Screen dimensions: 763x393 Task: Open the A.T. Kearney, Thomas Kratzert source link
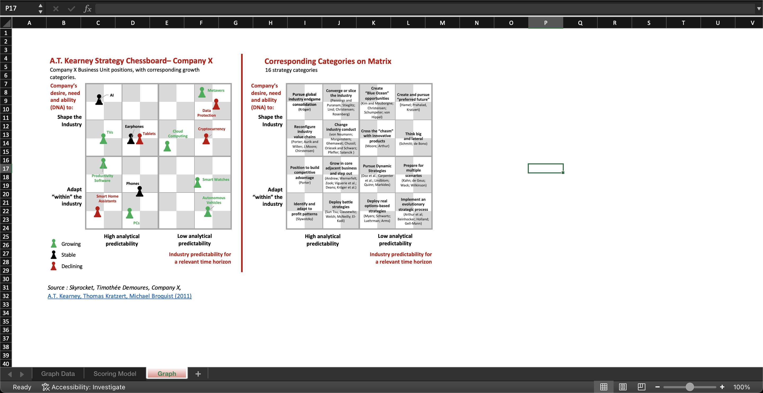pos(120,296)
